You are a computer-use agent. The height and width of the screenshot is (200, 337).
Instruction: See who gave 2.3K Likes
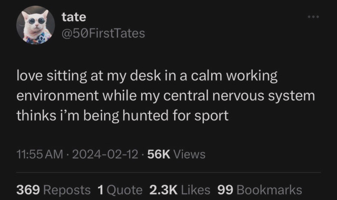(x=180, y=190)
